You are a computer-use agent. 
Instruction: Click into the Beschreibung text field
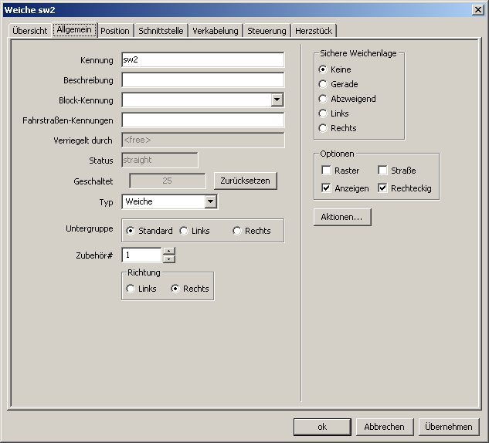point(202,80)
